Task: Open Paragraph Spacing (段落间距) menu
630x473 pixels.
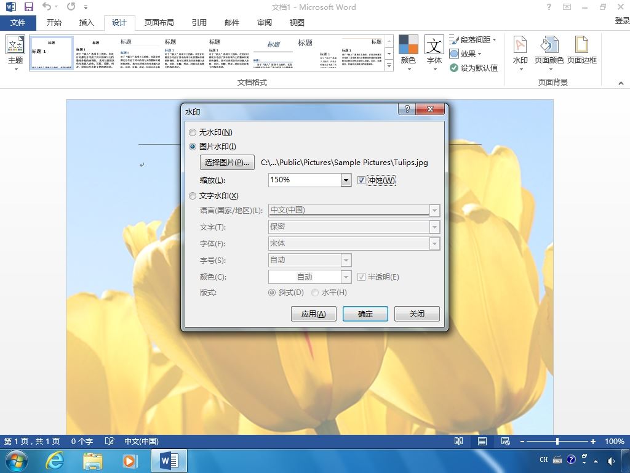Action: click(x=473, y=39)
